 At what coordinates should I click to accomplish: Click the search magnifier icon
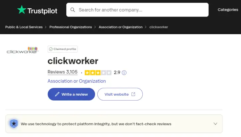click(x=72, y=10)
